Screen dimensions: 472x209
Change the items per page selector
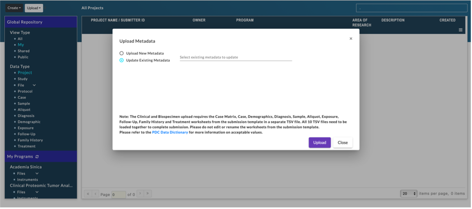tap(409, 194)
